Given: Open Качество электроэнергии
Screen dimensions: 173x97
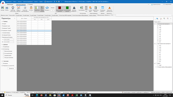Looking at the screenshot, I should click(x=25, y=9).
